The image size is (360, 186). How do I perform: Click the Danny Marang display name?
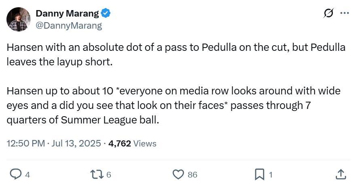tap(67, 13)
